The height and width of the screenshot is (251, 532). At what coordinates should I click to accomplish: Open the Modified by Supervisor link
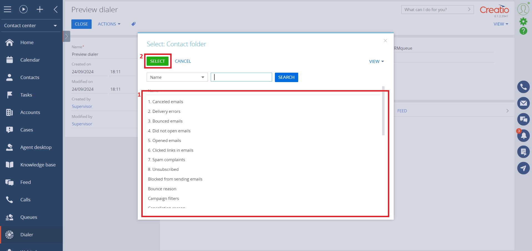82,124
